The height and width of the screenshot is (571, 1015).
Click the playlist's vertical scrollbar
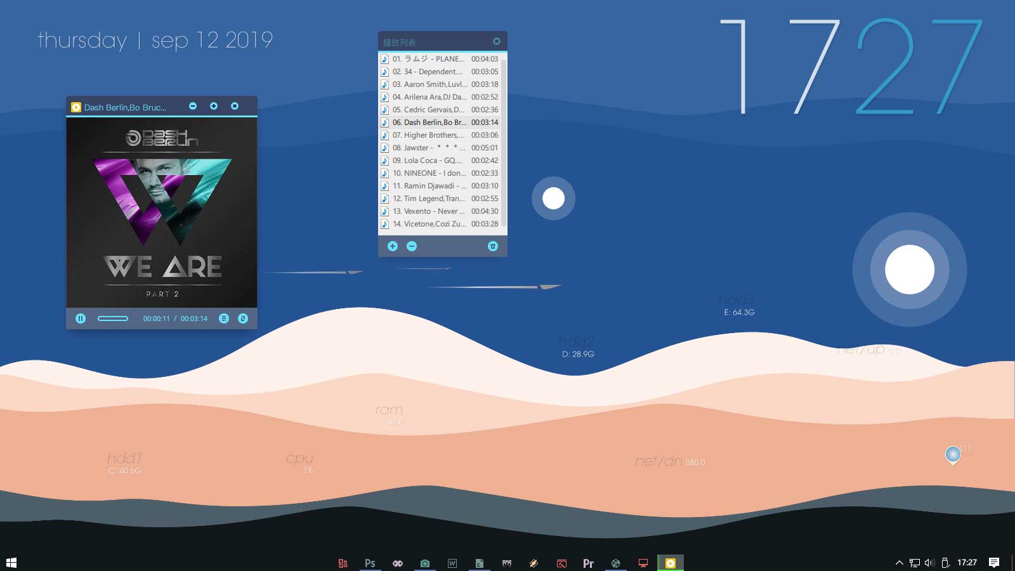coord(504,143)
